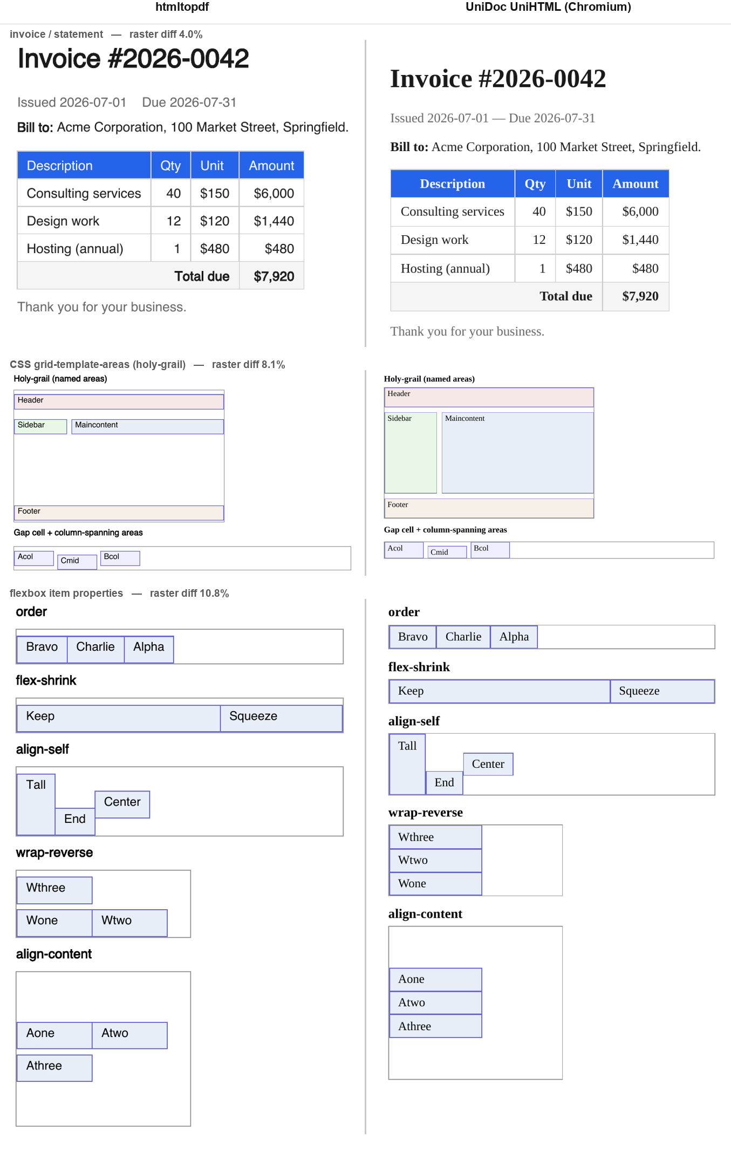Click the 'Bcol' box in htmltopdf

(120, 558)
